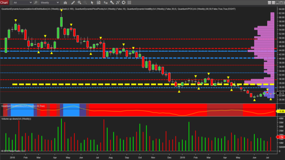The height and width of the screenshot is (160, 285).
Task: Select the thick yellow dashed VPOC line
Action: [143, 84]
